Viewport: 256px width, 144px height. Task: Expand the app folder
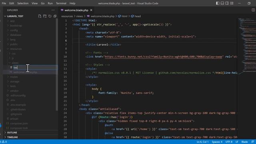12,21
